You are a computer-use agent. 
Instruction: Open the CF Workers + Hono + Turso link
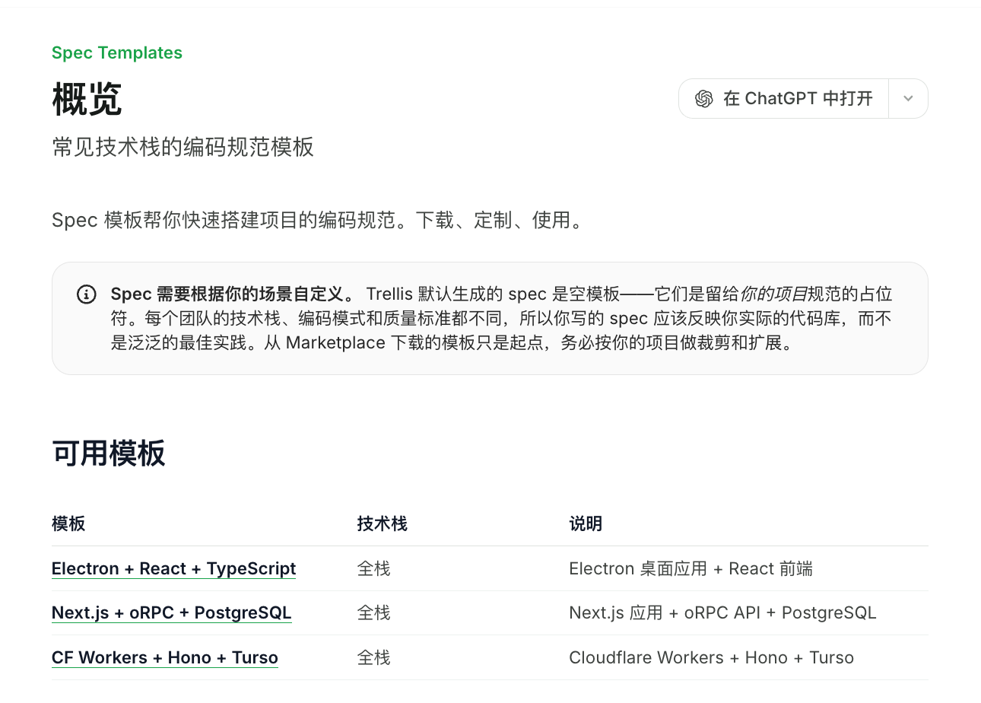(x=165, y=658)
